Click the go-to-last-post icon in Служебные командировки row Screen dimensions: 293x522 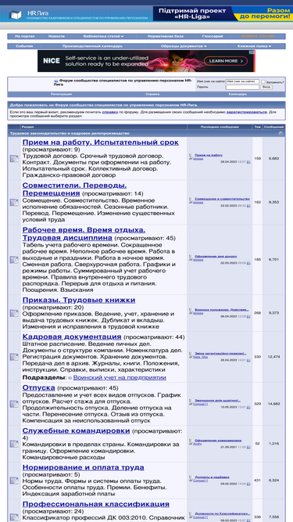tap(248, 447)
